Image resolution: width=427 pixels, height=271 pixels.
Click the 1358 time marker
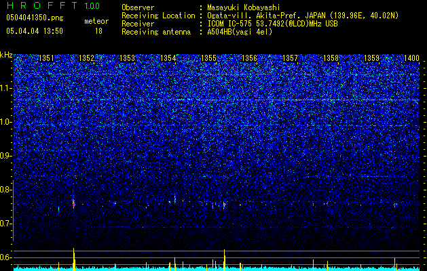(331, 58)
